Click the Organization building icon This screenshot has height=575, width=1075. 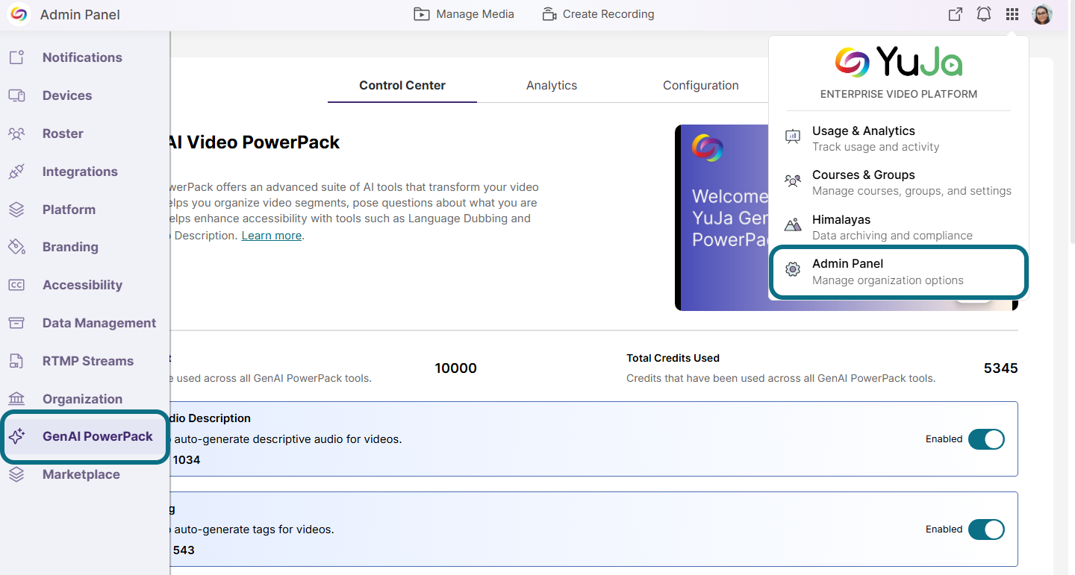tap(16, 399)
